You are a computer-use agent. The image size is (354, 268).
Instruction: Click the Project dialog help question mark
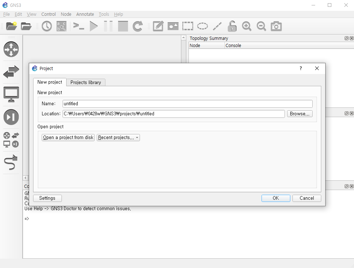point(300,68)
